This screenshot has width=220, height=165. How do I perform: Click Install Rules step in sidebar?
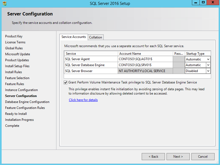click(x=13, y=72)
